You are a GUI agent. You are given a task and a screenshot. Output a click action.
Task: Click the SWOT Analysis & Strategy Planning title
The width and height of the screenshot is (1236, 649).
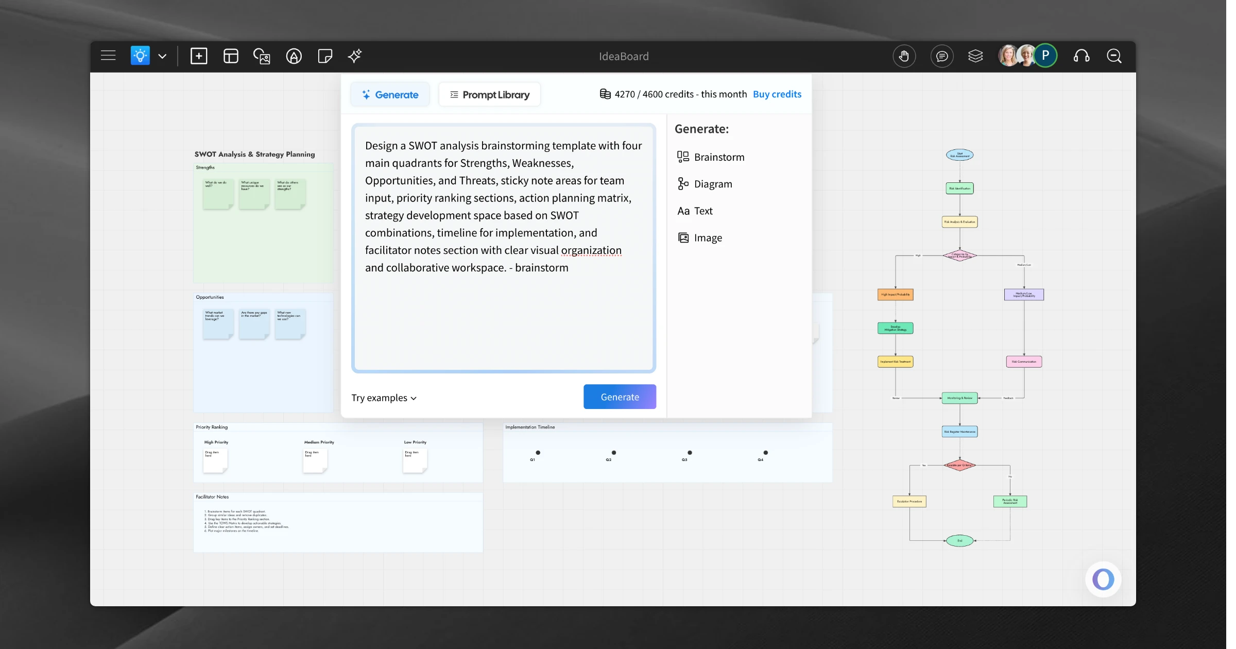point(254,155)
